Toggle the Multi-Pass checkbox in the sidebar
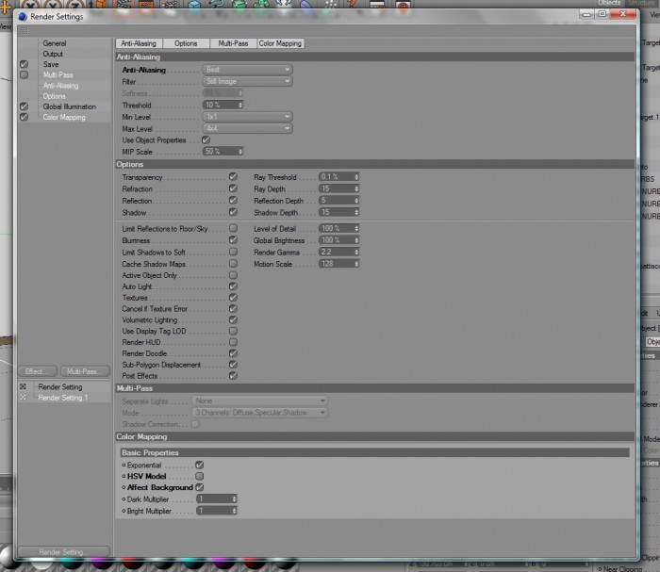Image resolution: width=660 pixels, height=572 pixels. (24, 74)
